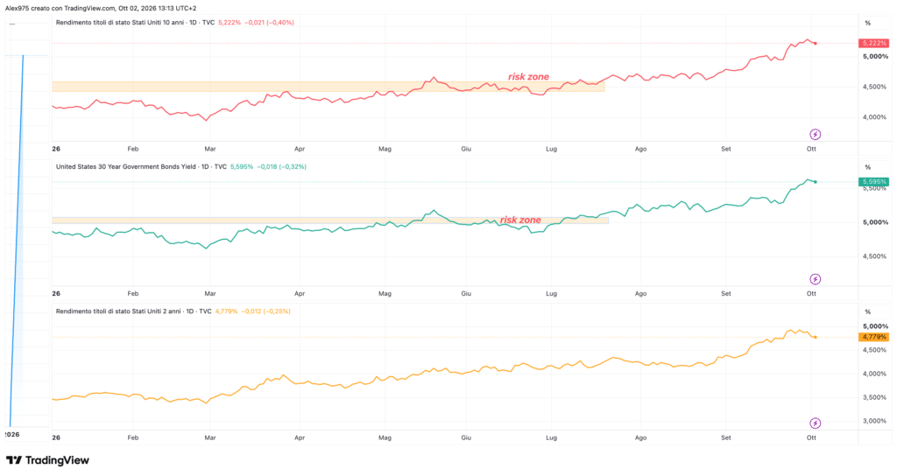Click the lightning event icon on 30-year chart
The height and width of the screenshot is (476, 897).
(816, 279)
